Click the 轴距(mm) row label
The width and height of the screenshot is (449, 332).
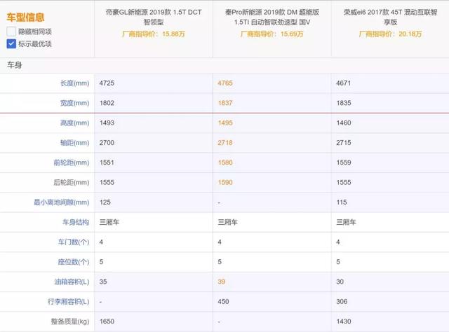(75, 143)
